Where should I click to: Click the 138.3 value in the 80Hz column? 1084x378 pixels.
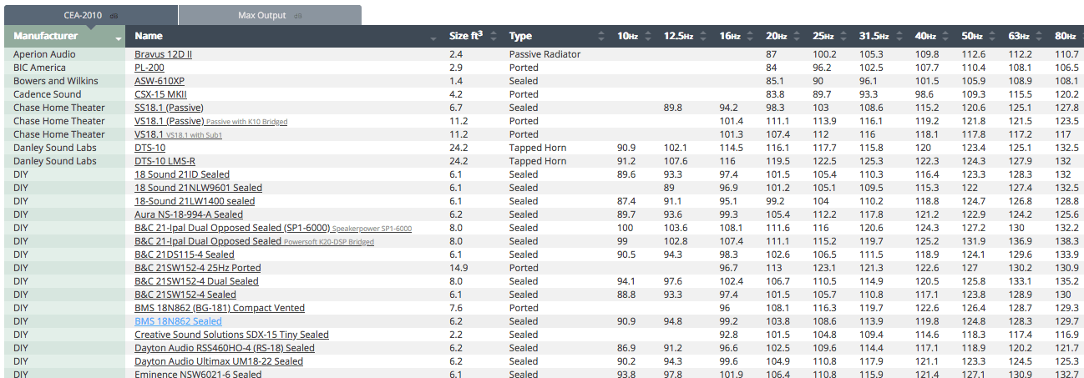tap(1067, 241)
